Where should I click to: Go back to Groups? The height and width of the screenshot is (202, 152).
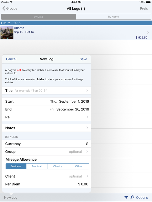[10, 8]
